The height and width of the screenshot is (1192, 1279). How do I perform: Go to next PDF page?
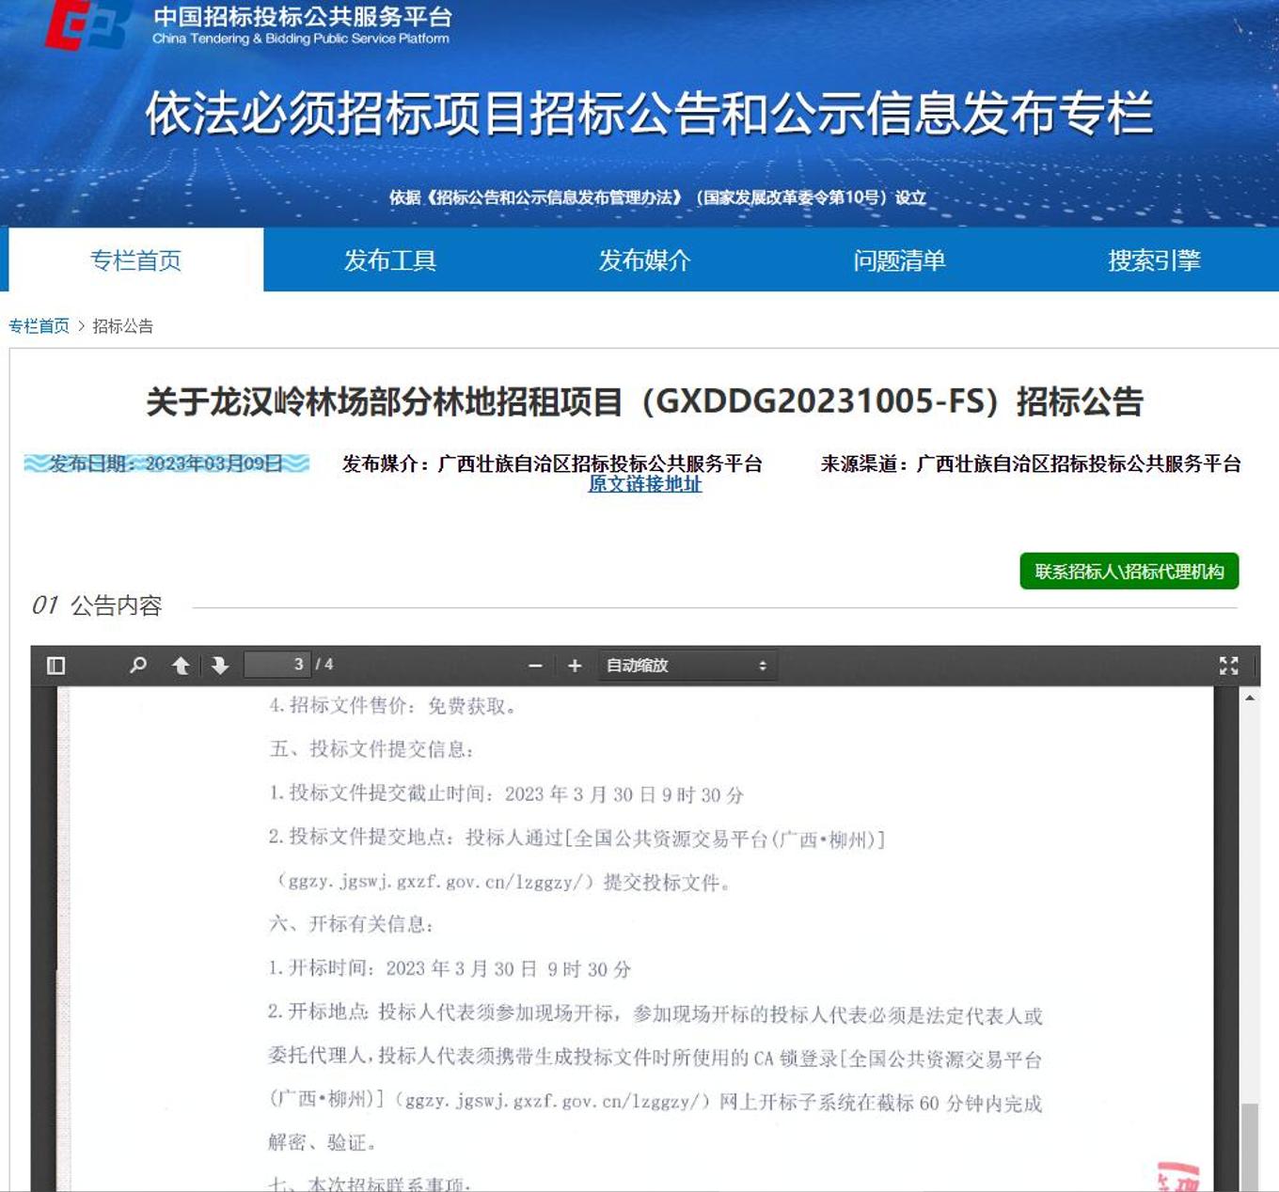(x=220, y=666)
